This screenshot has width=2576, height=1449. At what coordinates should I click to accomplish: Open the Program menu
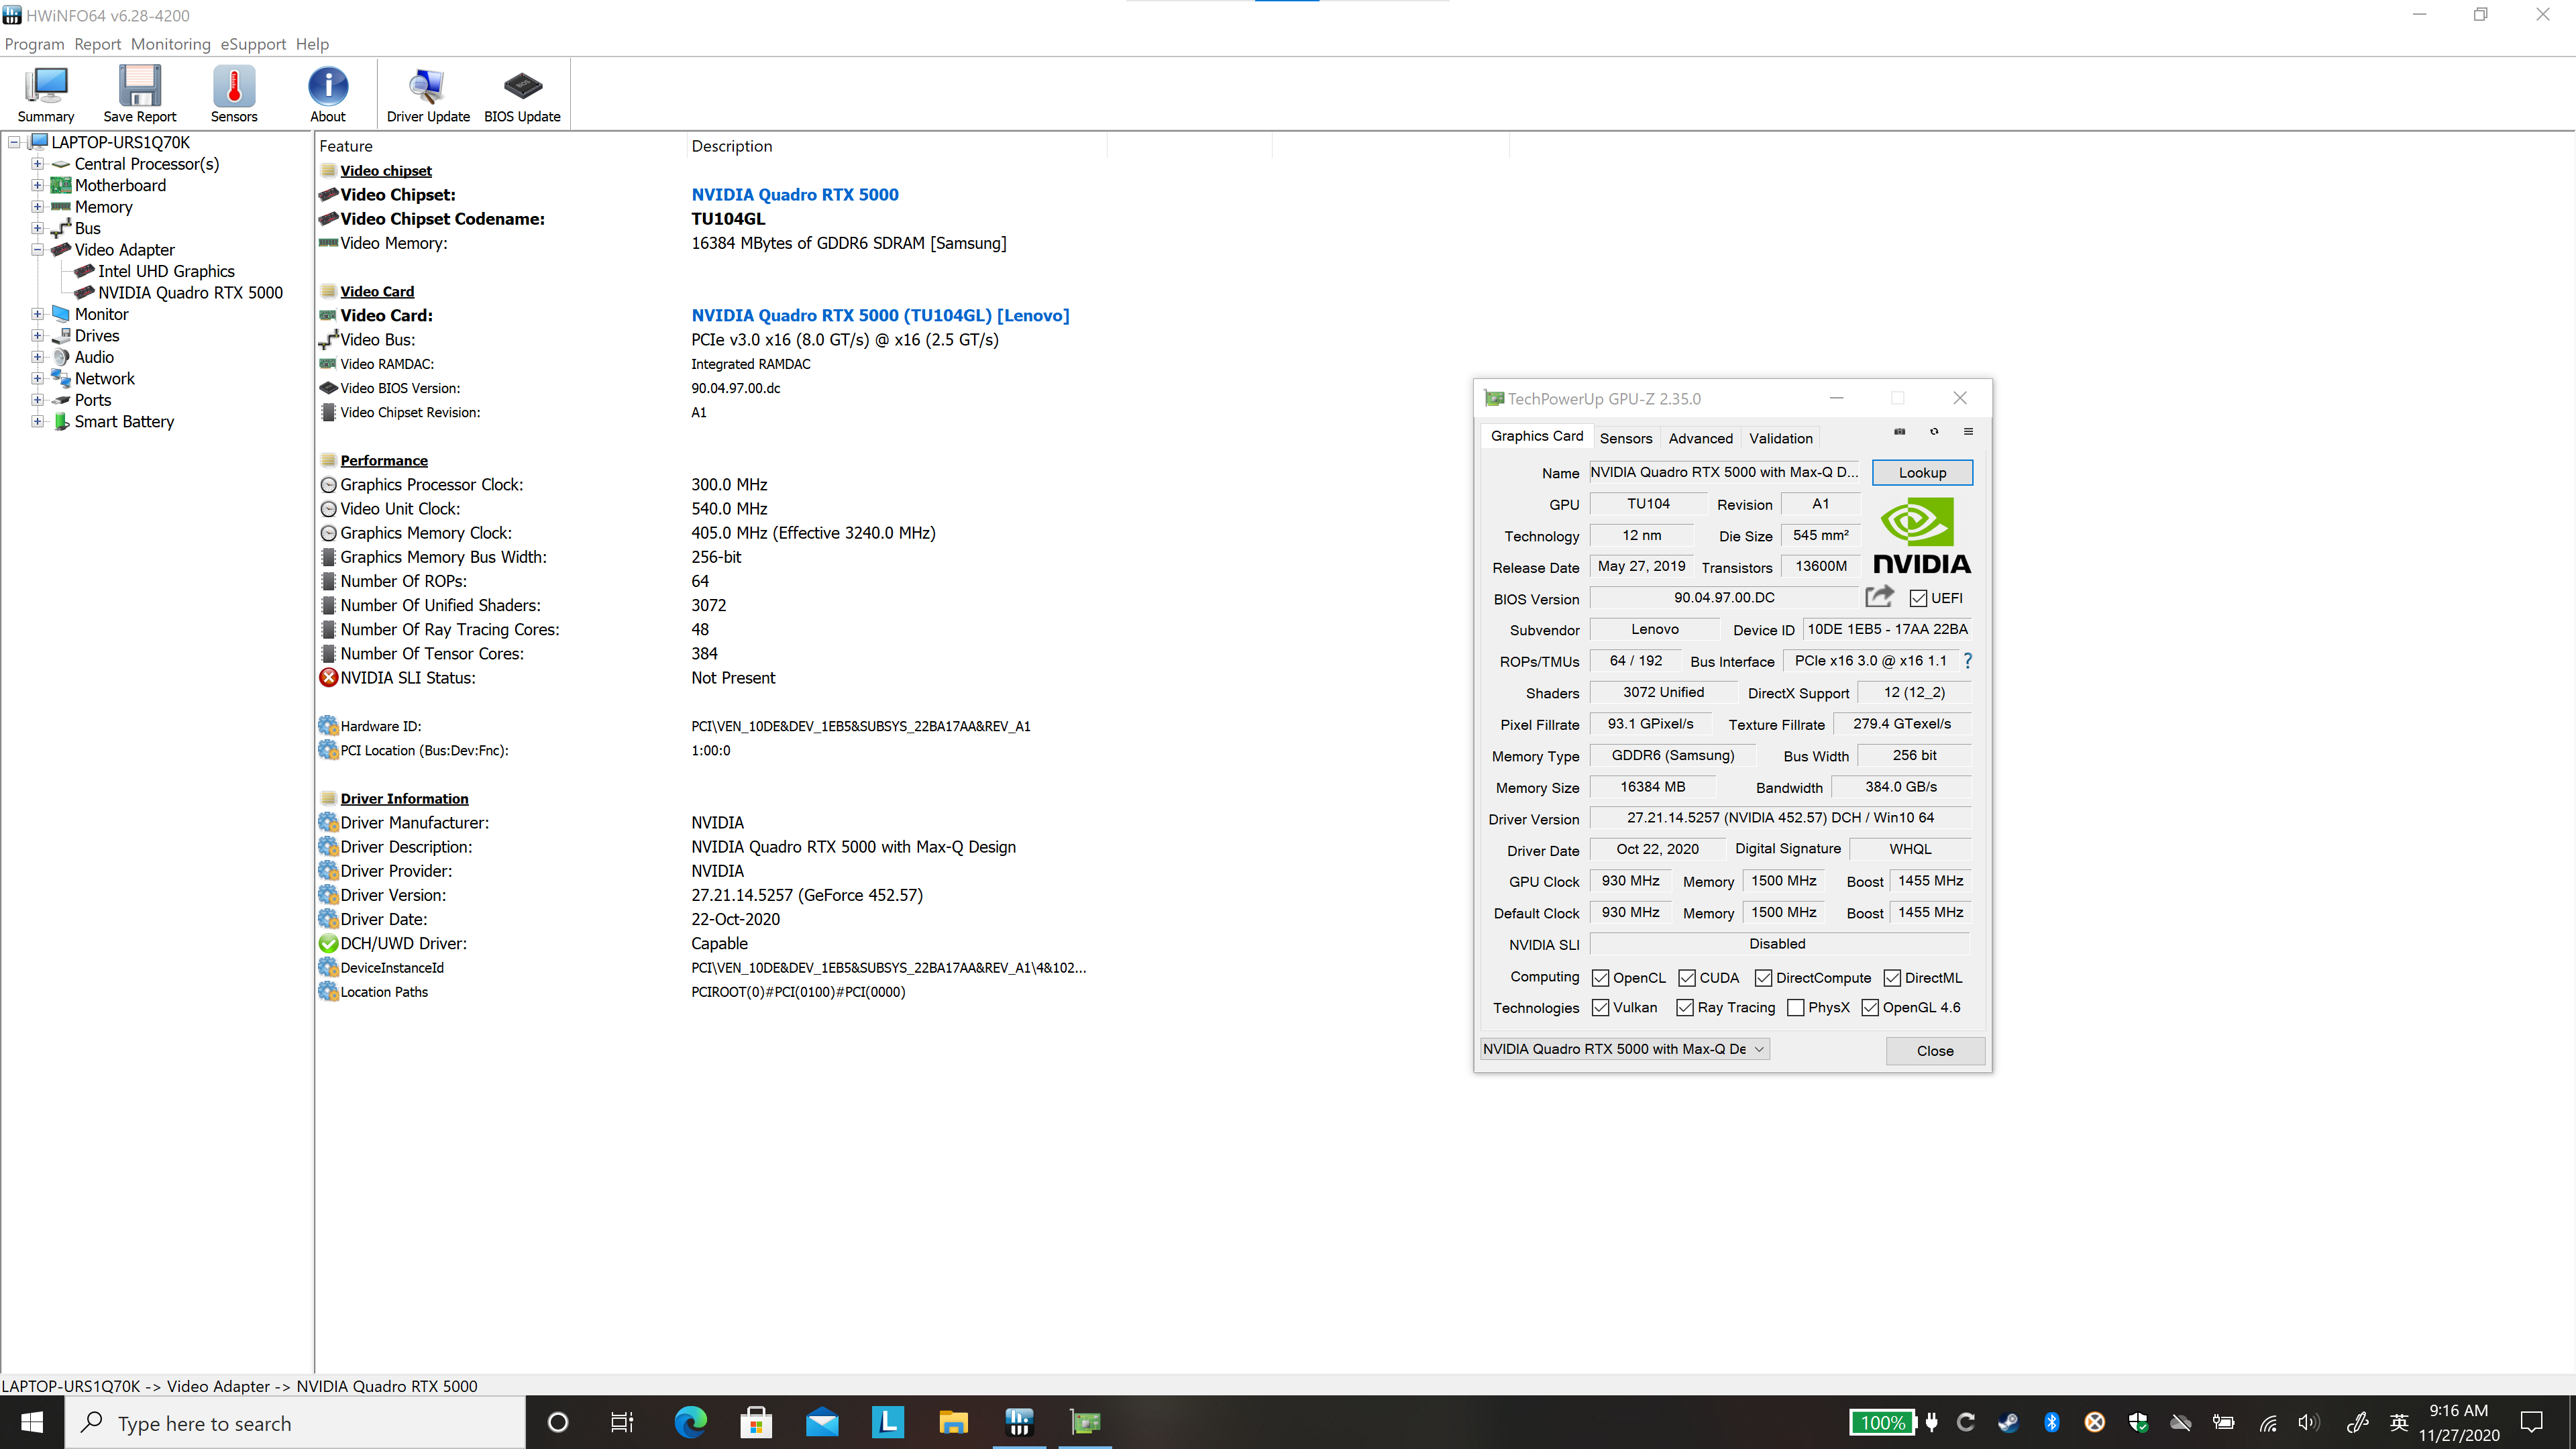click(34, 44)
